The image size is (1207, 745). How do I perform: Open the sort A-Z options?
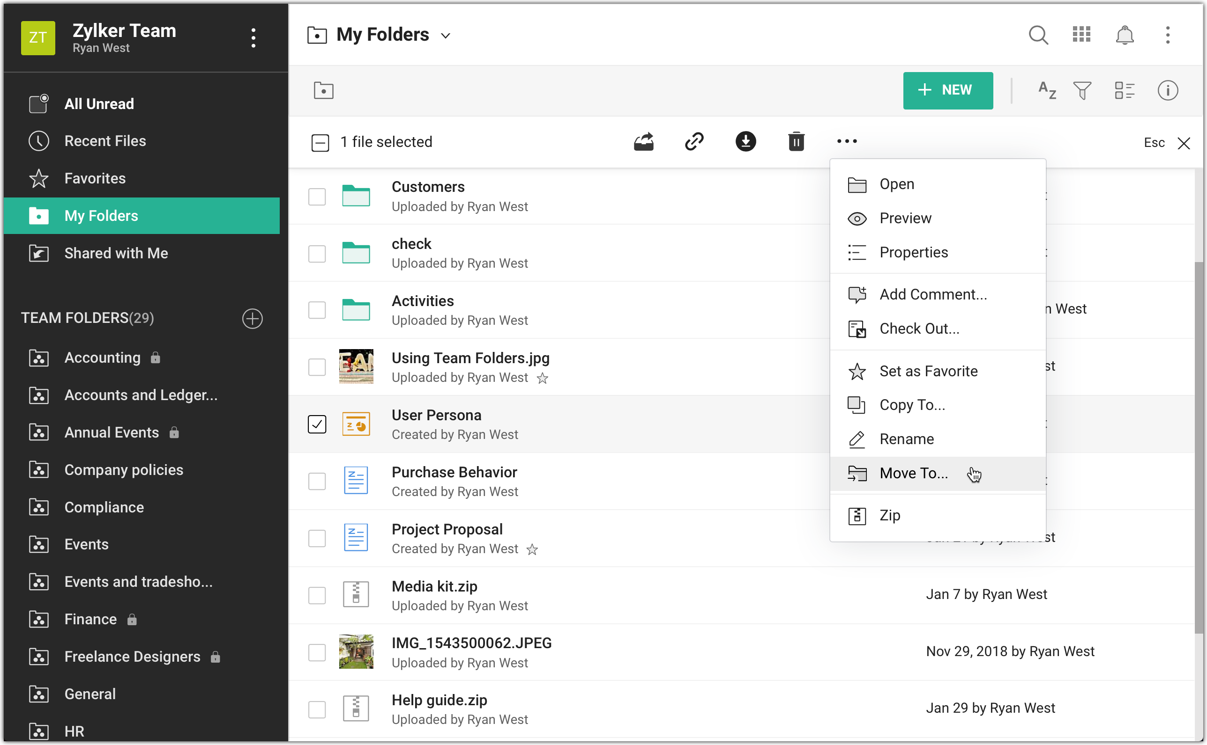coord(1047,91)
